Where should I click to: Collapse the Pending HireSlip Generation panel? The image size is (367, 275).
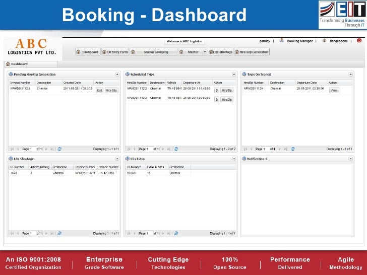[117, 75]
